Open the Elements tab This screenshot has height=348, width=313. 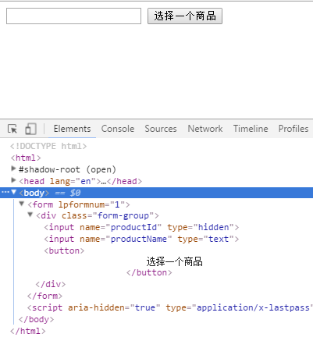pyautogui.click(x=72, y=129)
